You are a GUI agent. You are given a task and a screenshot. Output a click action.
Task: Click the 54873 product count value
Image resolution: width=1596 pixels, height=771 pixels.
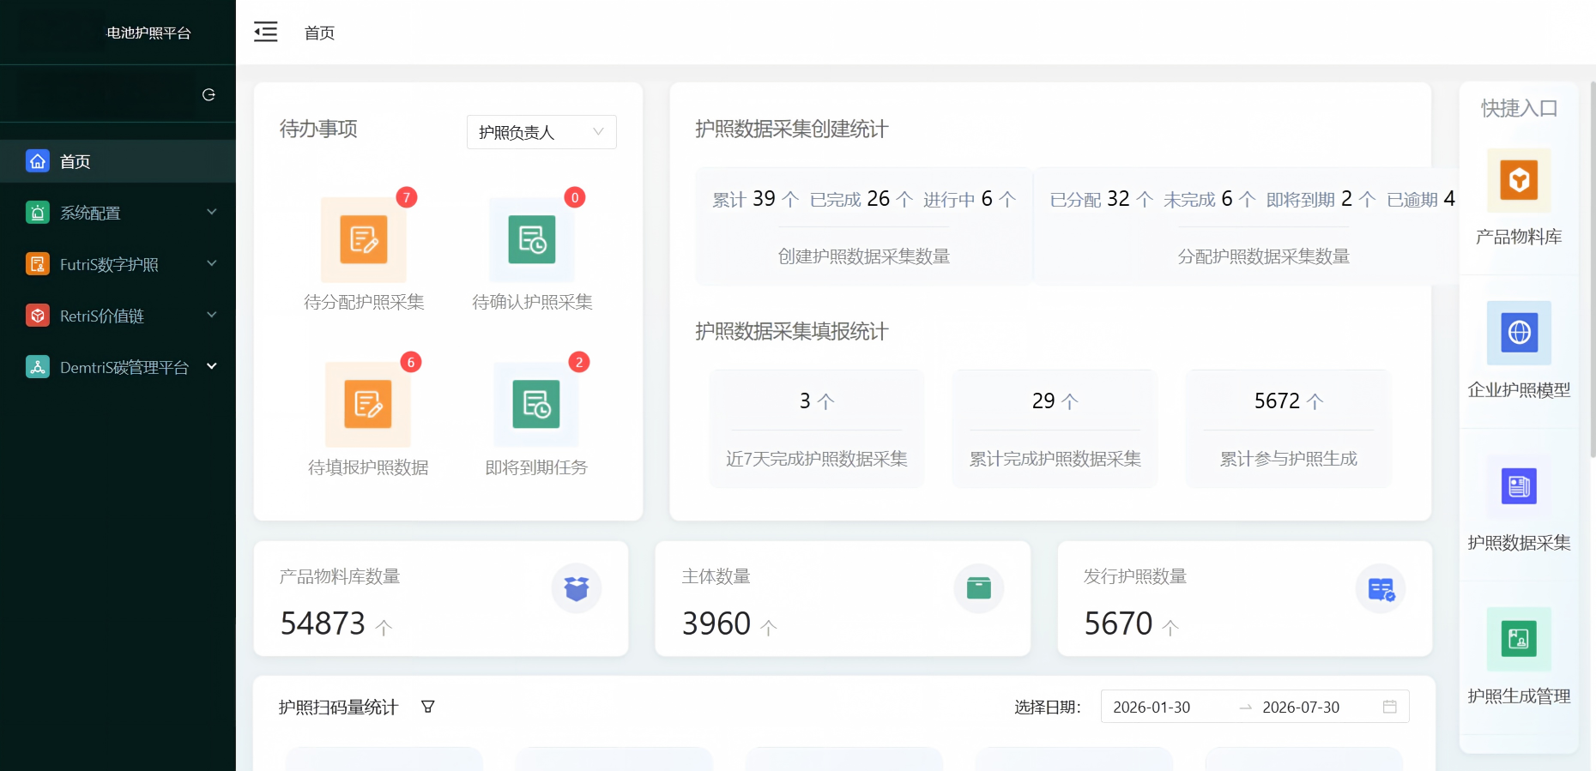[323, 623]
